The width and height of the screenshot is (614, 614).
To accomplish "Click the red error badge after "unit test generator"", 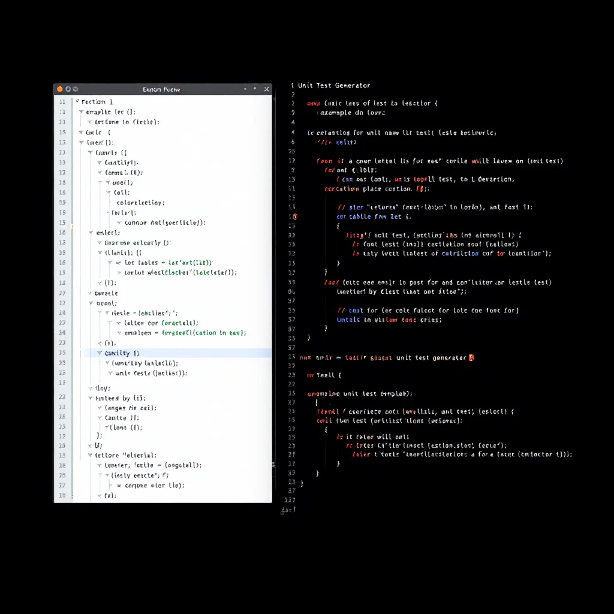I will click(472, 357).
